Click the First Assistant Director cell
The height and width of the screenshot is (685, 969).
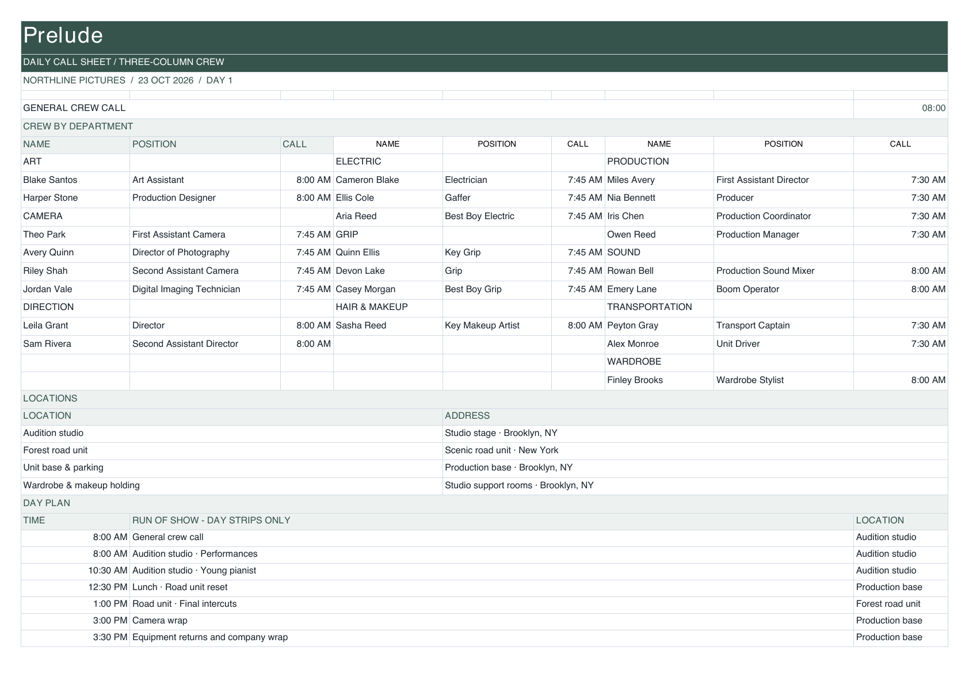784,180
